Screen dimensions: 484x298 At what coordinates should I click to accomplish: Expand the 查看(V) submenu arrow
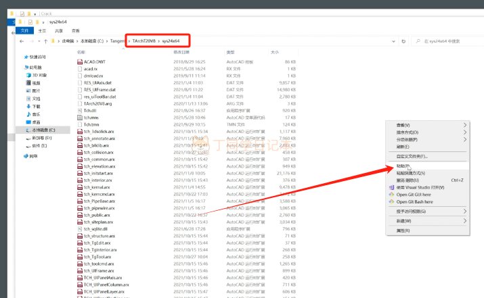(465, 125)
